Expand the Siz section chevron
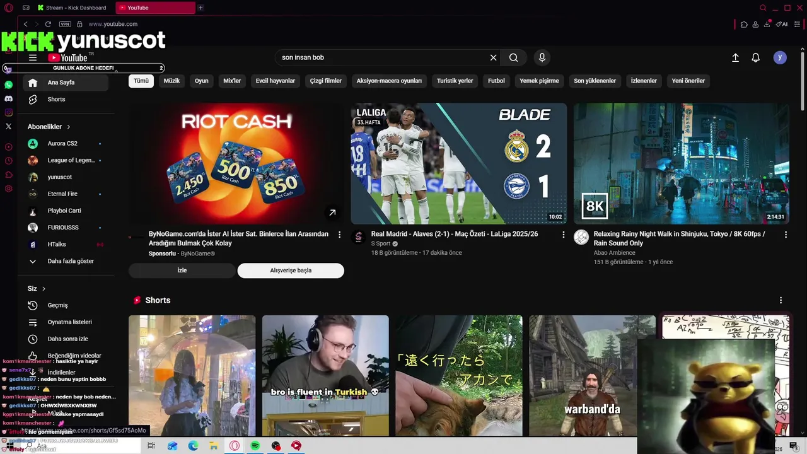Screen dimensions: 807x454 [x=44, y=289]
